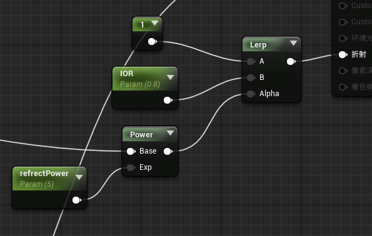Click the Exp label on Power node
The width and height of the screenshot is (372, 236).
pyautogui.click(x=146, y=167)
